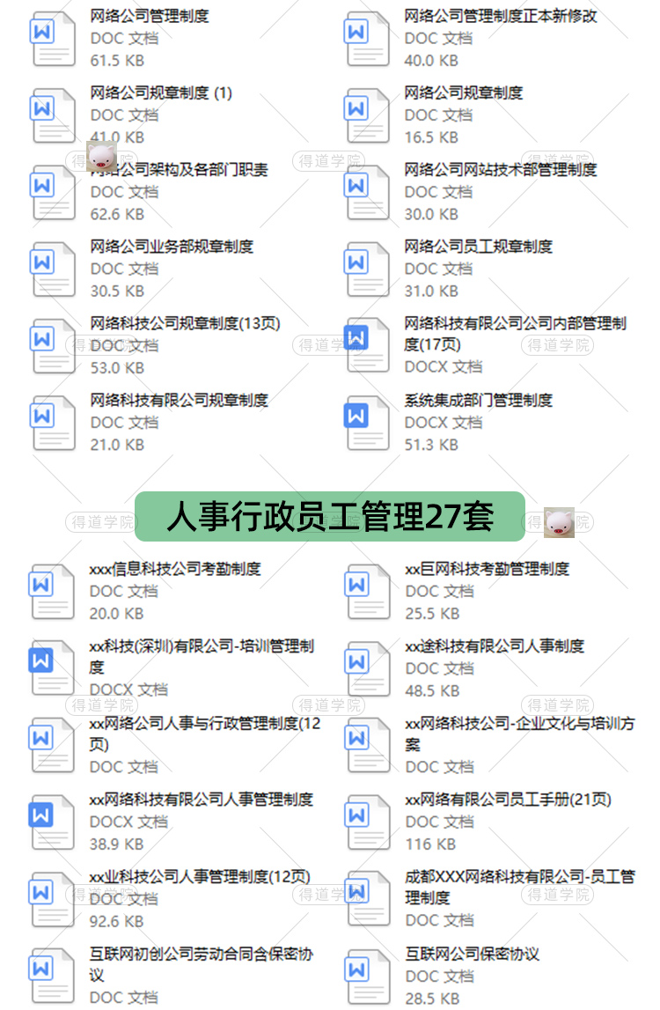Click the xx科技(深圳)有限公司-培训管理制度 docx icon
This screenshot has width=660, height=1010.
coord(52,668)
